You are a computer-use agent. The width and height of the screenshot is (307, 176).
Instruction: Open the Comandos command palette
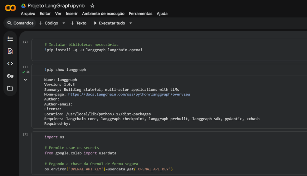[20, 23]
